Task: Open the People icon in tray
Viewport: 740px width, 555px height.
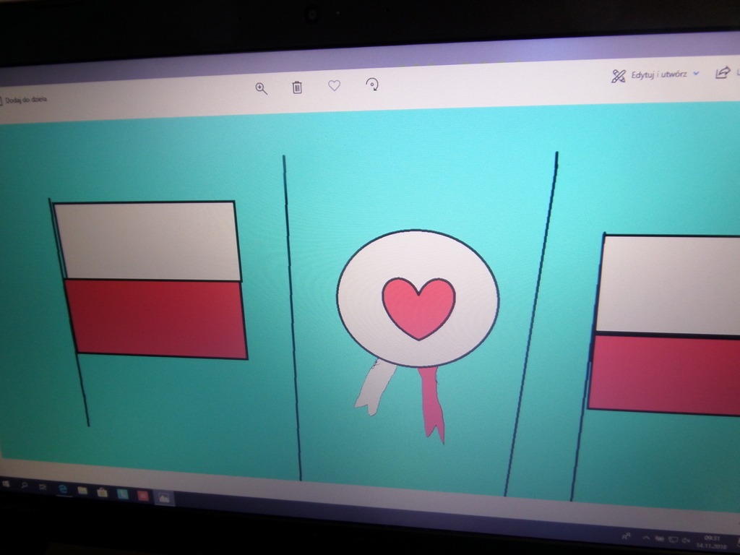Action: point(626,537)
